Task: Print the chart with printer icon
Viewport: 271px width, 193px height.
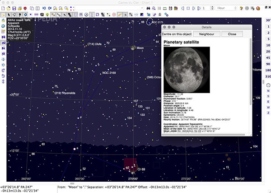Action: tap(20, 8)
